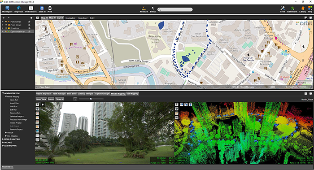Image resolution: width=314 pixels, height=170 pixels.
Task: Click the Close all button
Action: [60, 99]
